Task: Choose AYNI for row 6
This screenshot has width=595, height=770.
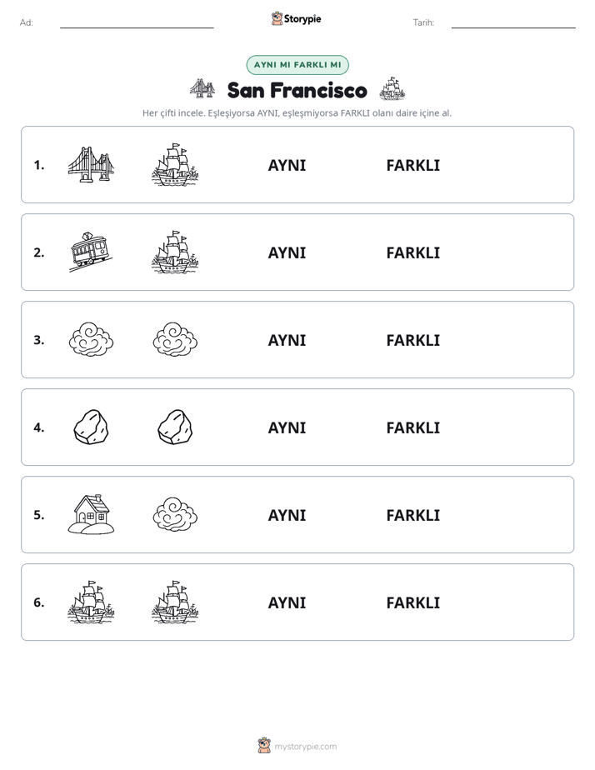Action: point(287,602)
